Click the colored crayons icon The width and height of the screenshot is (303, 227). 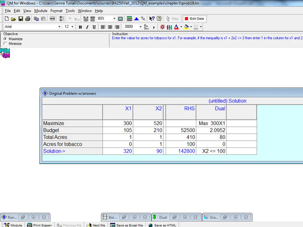click(170, 27)
